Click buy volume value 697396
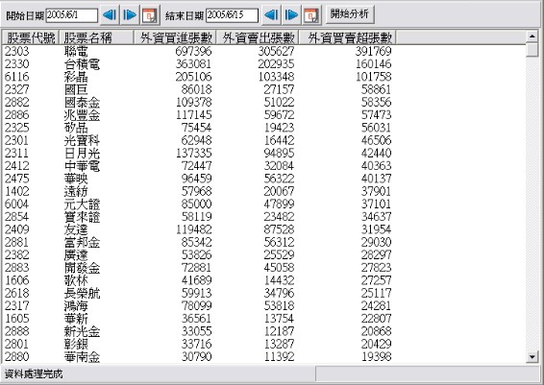Image resolution: width=544 pixels, height=385 pixels. coord(193,51)
